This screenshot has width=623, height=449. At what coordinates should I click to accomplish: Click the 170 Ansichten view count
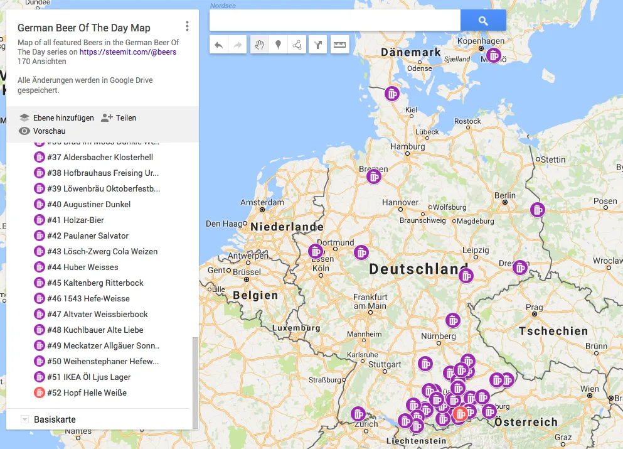[x=41, y=62]
